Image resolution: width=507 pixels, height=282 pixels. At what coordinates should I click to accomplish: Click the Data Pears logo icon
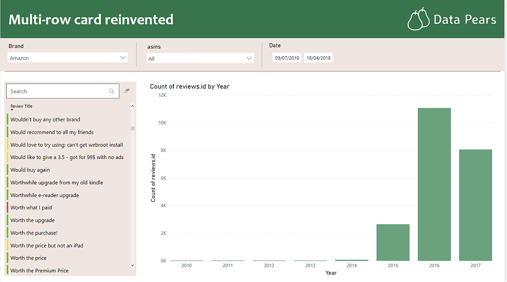click(x=417, y=19)
